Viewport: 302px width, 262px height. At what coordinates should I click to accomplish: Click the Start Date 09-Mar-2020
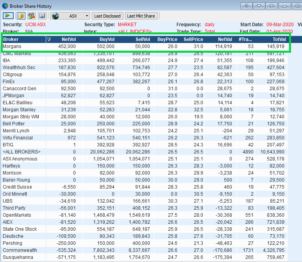pyautogui.click(x=280, y=25)
